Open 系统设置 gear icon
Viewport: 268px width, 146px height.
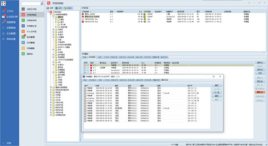[x=4, y=39]
